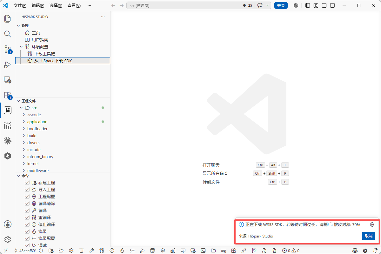
Task: Expand the drivers folder
Action: 24,143
